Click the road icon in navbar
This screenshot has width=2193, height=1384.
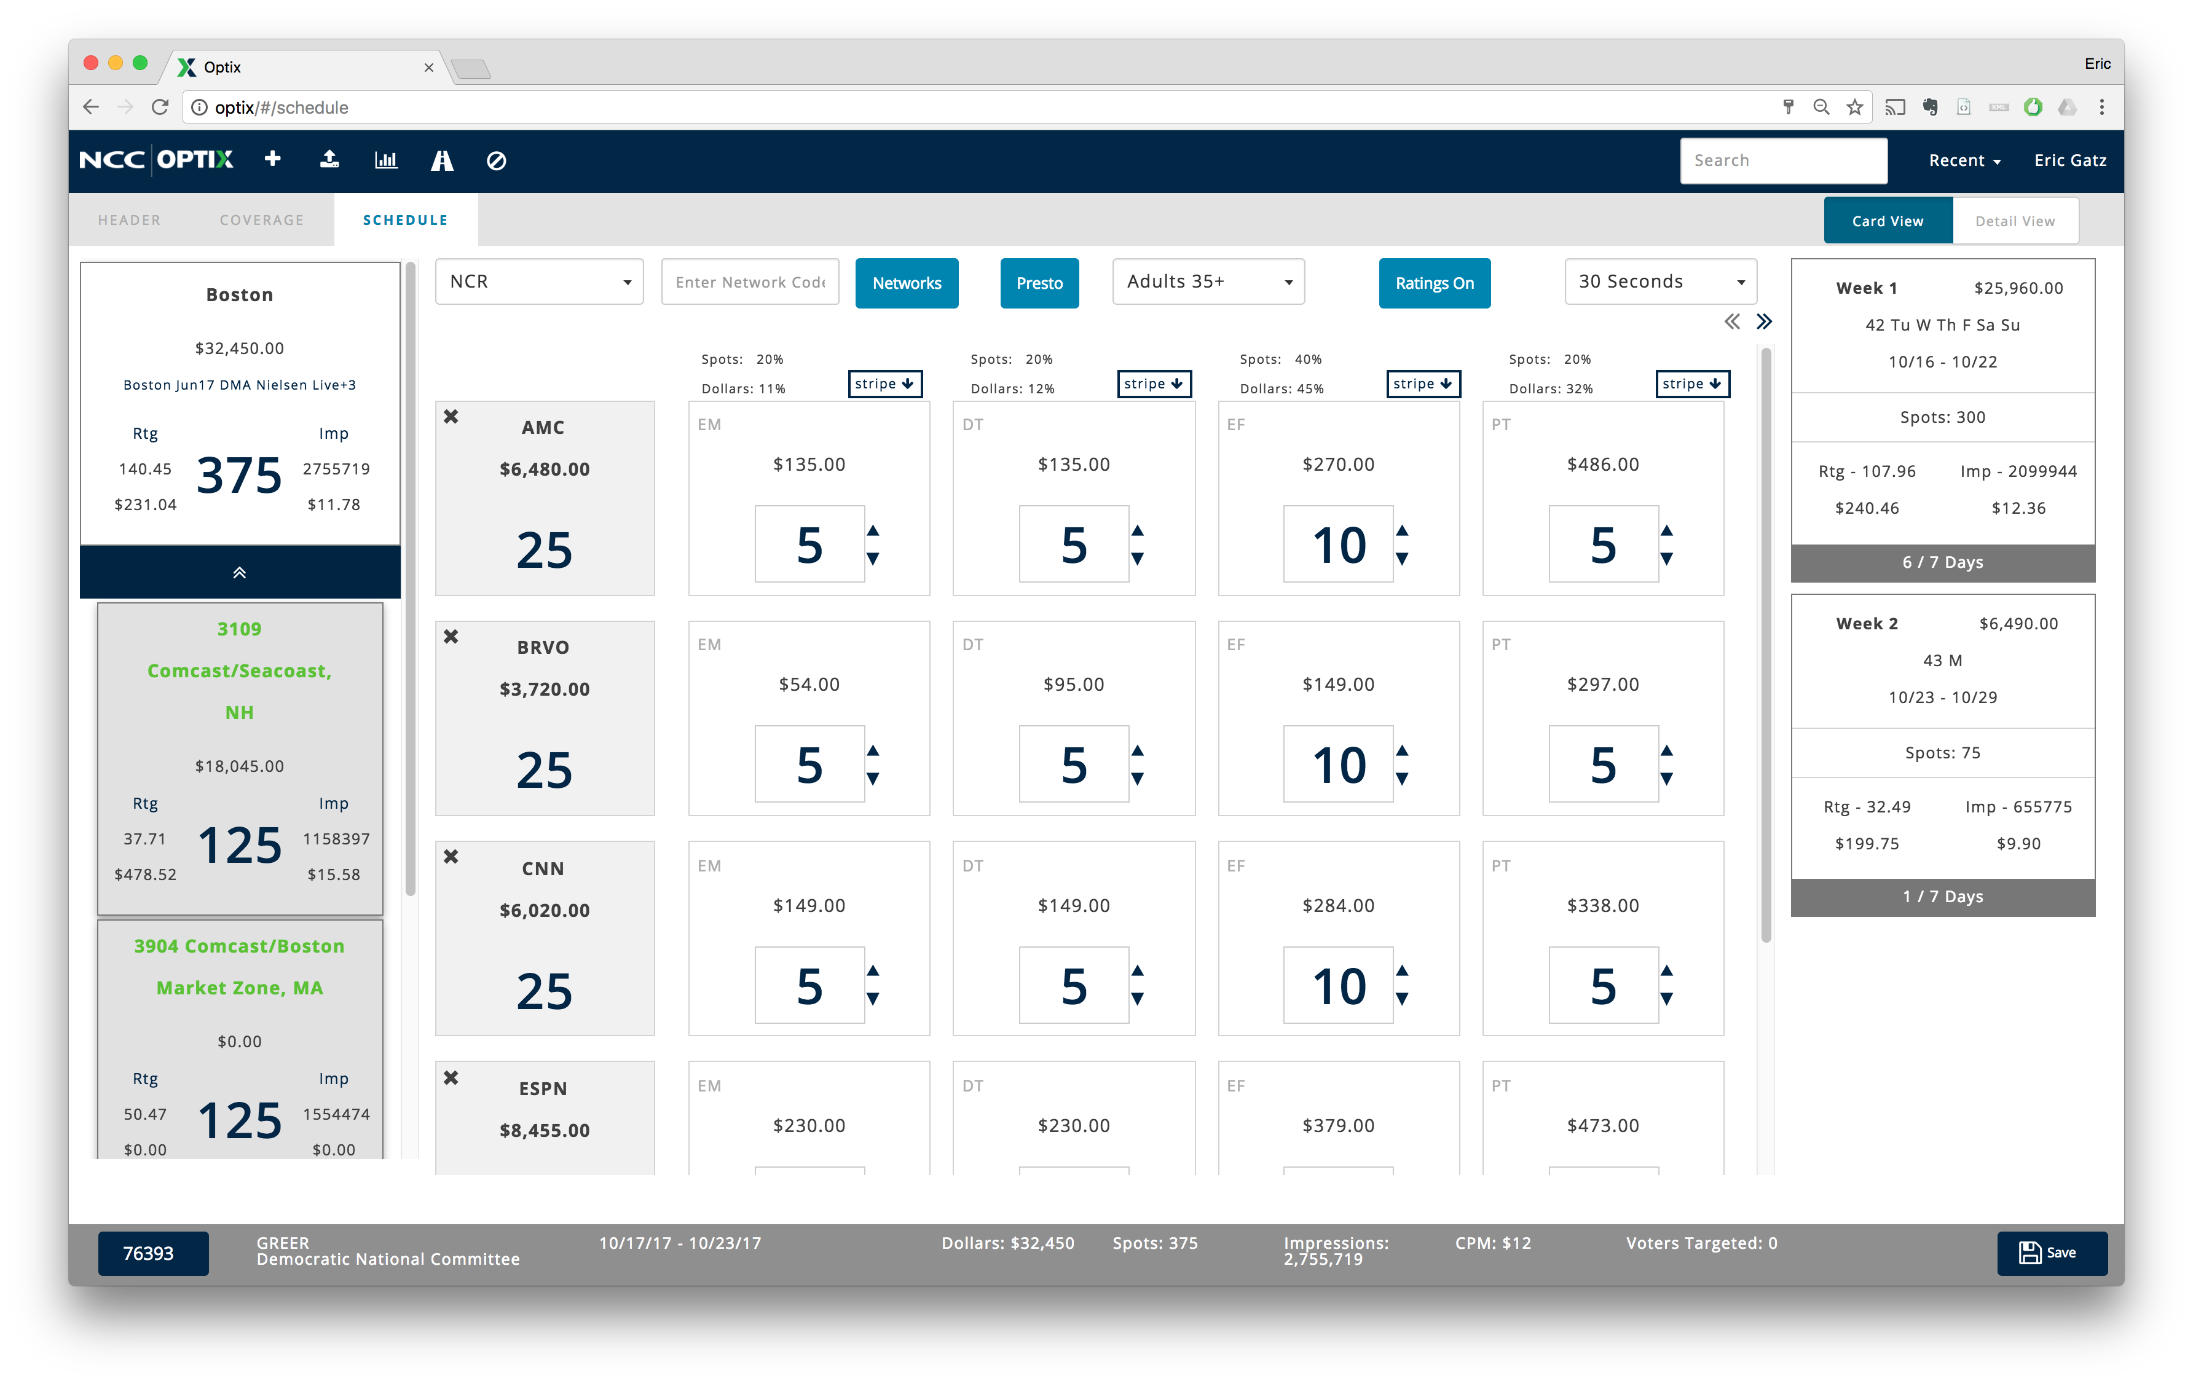coord(442,161)
